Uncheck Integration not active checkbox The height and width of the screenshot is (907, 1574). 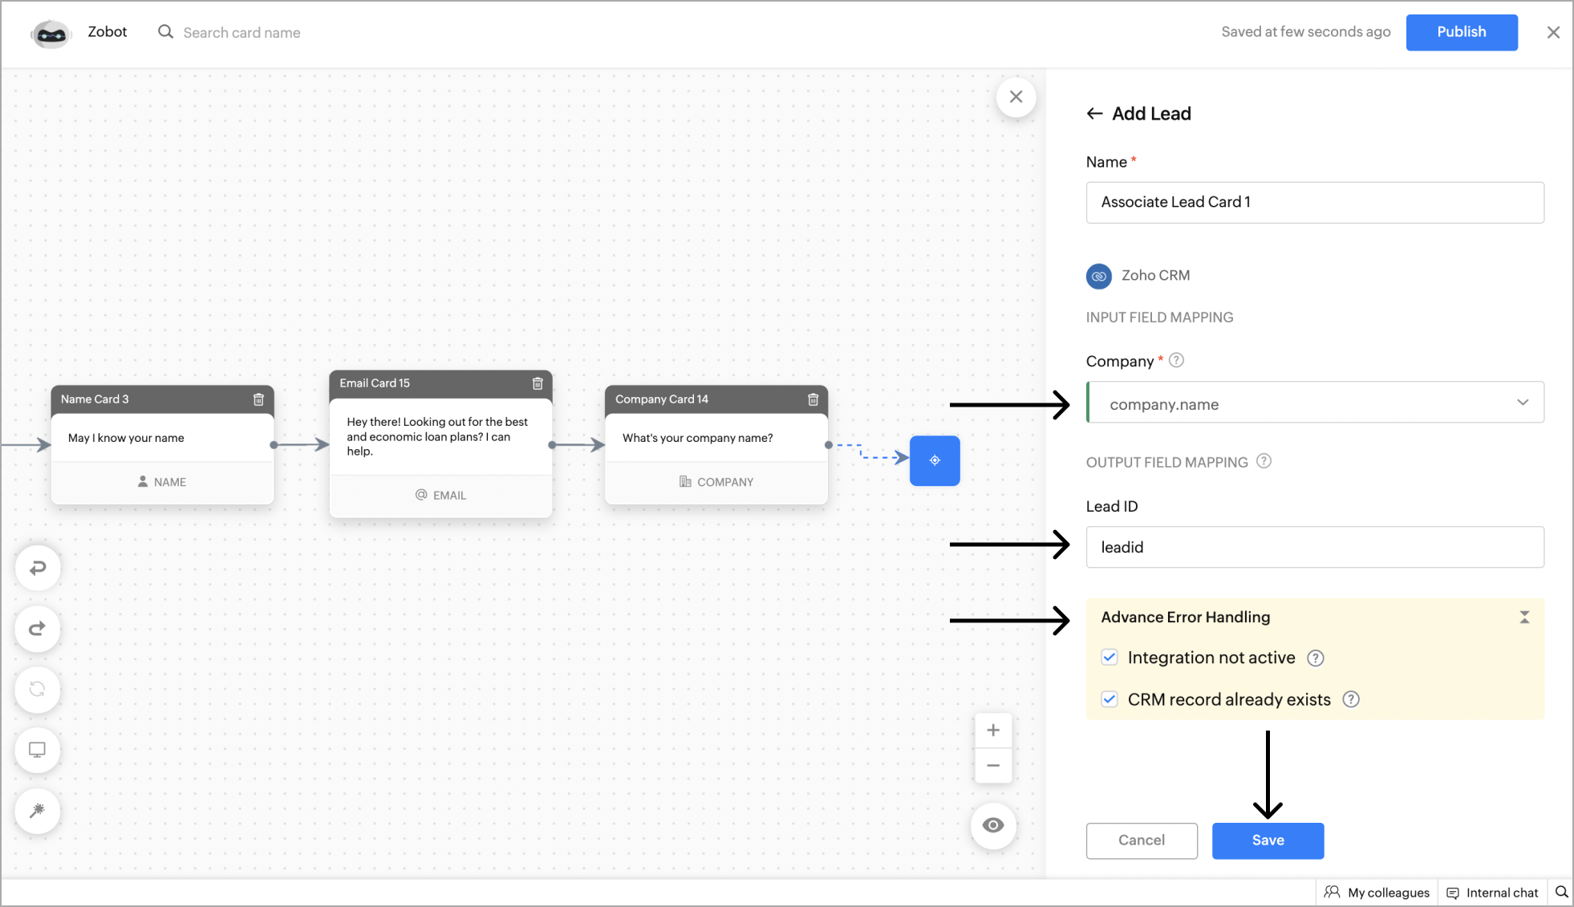coord(1110,658)
